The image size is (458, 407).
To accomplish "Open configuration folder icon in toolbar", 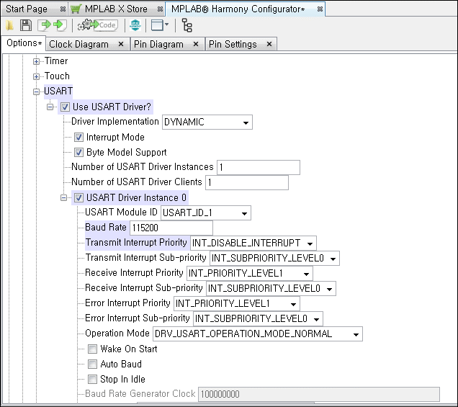I will click(9, 25).
